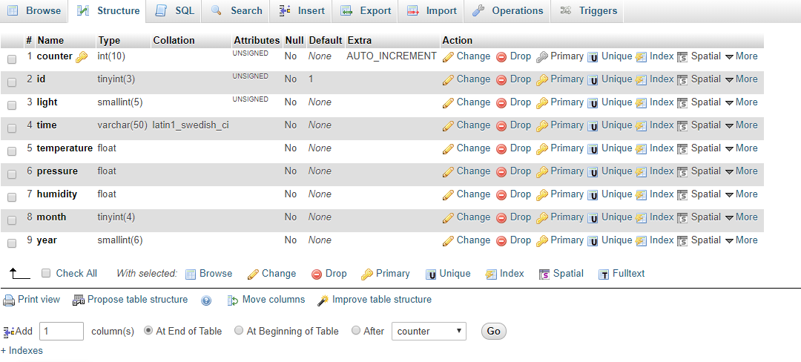Image resolution: width=801 pixels, height=362 pixels.
Task: Expand More actions for the counter row
Action: tap(741, 56)
